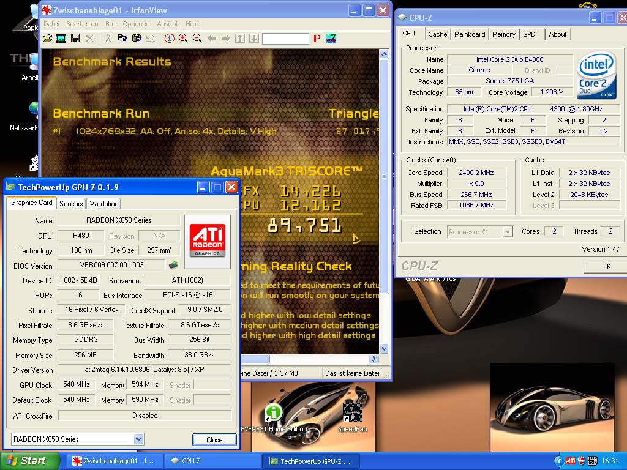The image size is (627, 470).
Task: Open the slideshow (filmstrip) icon in IrfanView
Action: [x=61, y=39]
